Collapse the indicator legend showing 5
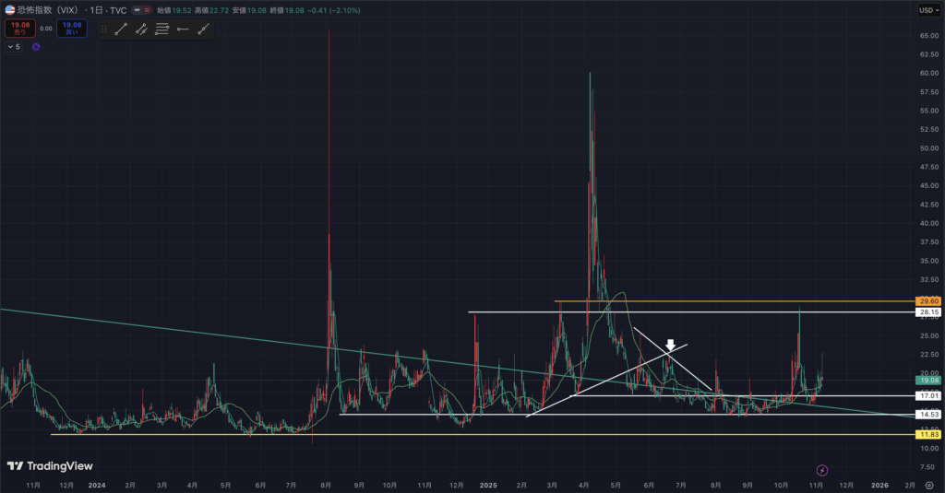 (x=12, y=46)
